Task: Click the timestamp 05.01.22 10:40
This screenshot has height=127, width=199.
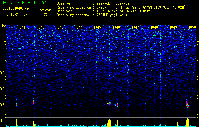Action: tap(16, 15)
